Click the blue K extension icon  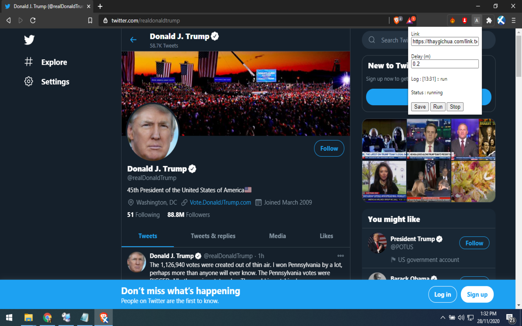click(x=501, y=20)
